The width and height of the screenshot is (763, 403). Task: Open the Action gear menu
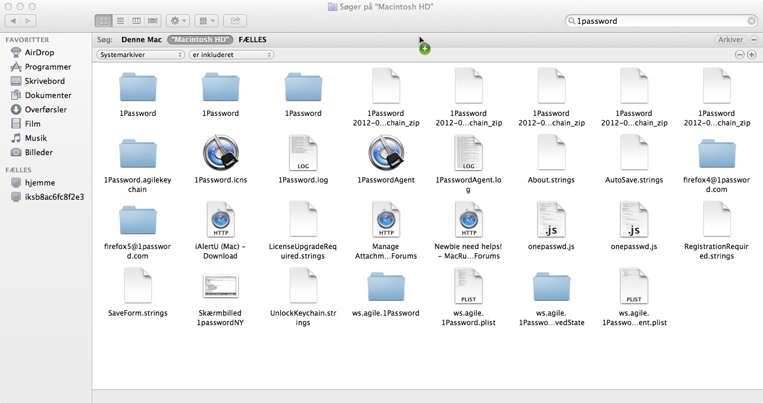pos(178,21)
